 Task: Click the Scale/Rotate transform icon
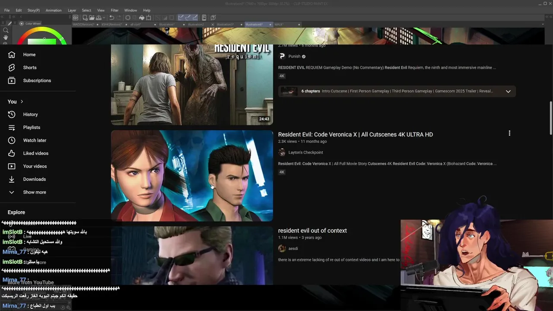[149, 18]
